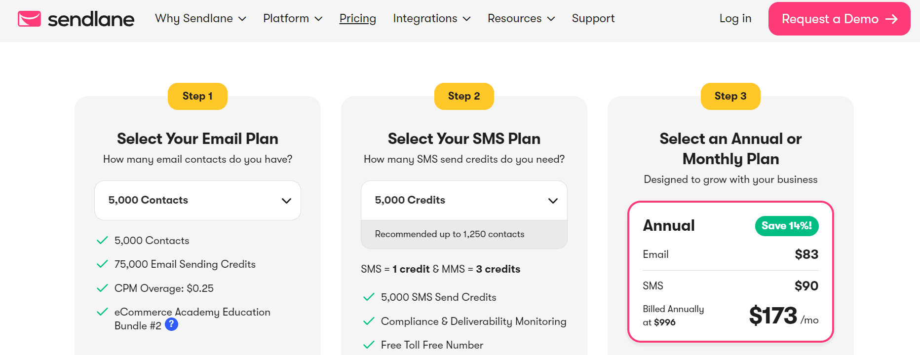920x355 pixels.
Task: Click the Log in link
Action: pos(735,19)
